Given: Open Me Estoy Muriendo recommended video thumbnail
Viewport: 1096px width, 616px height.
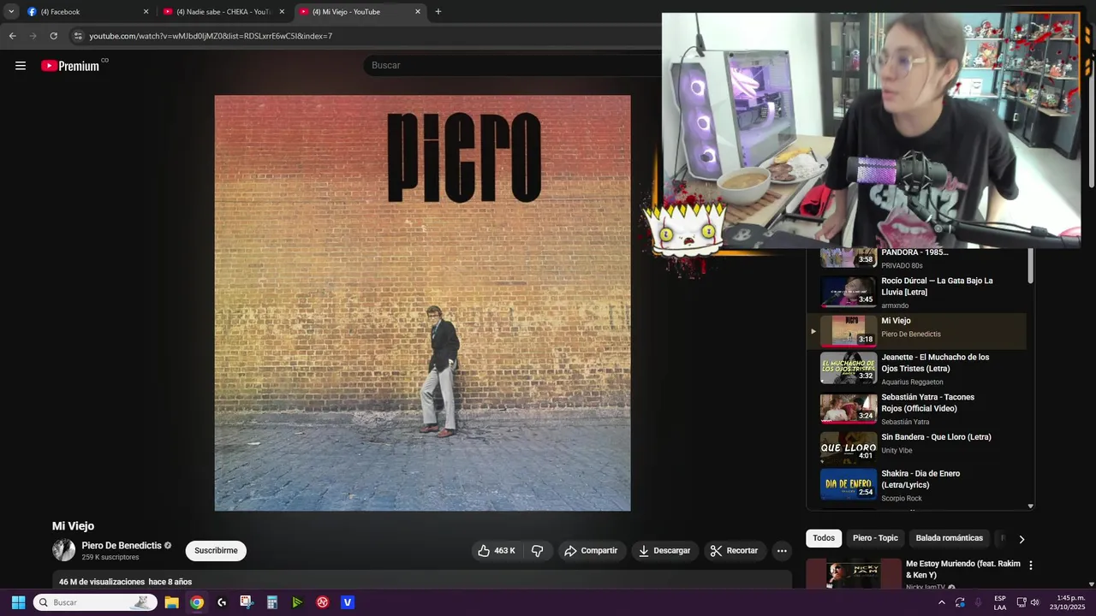Looking at the screenshot, I should 854,573.
